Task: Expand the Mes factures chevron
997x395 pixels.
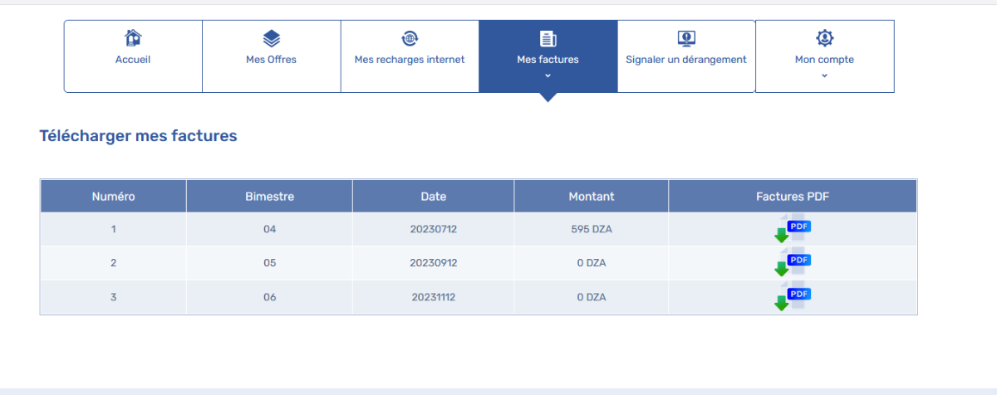Action: coord(548,76)
